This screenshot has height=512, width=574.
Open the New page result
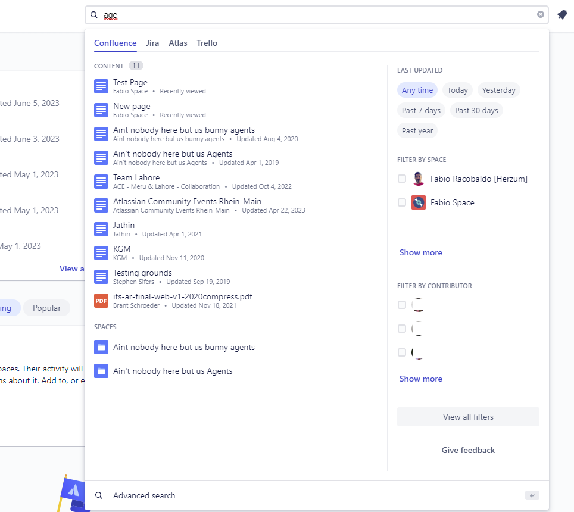(236, 110)
